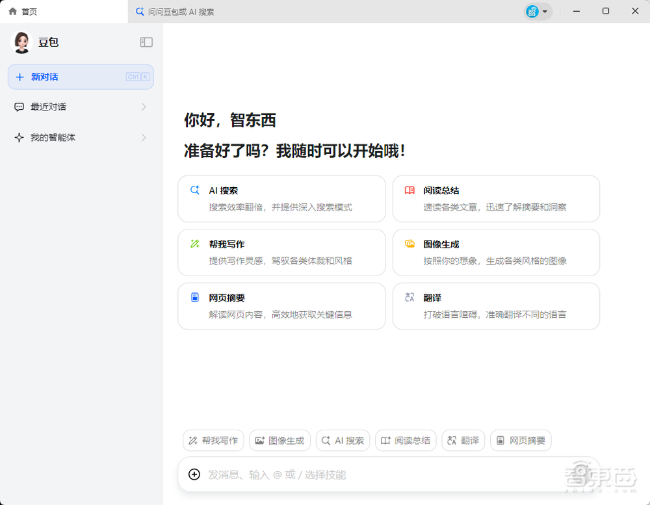The height and width of the screenshot is (505, 650).
Task: Click the plus icon in the message input bar
Action: pyautogui.click(x=194, y=474)
